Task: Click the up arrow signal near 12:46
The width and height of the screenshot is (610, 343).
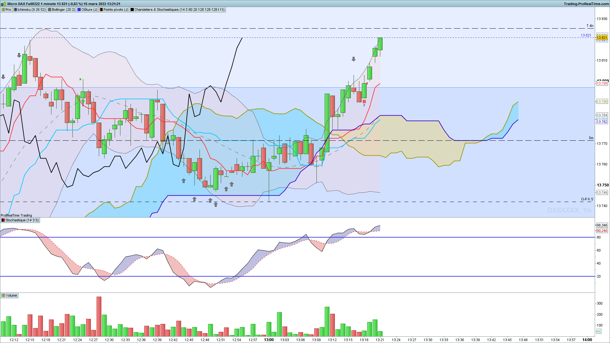Action: [x=194, y=199]
